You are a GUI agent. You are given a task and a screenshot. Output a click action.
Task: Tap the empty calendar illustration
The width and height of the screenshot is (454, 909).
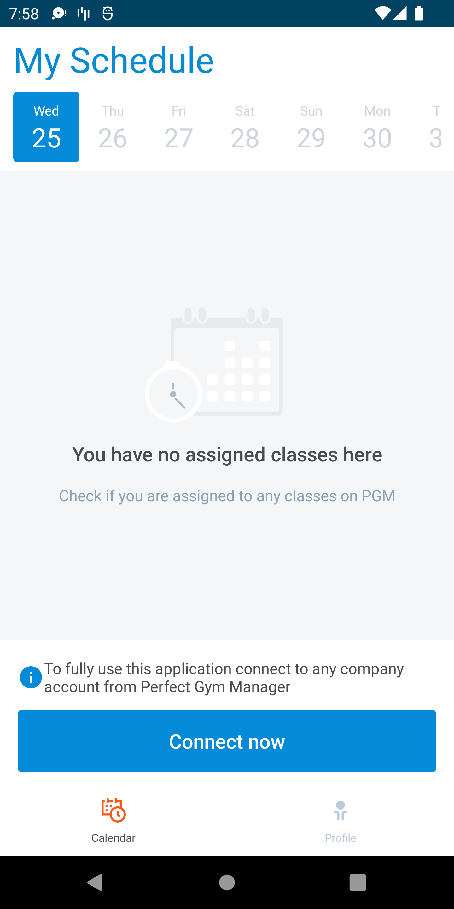click(214, 365)
